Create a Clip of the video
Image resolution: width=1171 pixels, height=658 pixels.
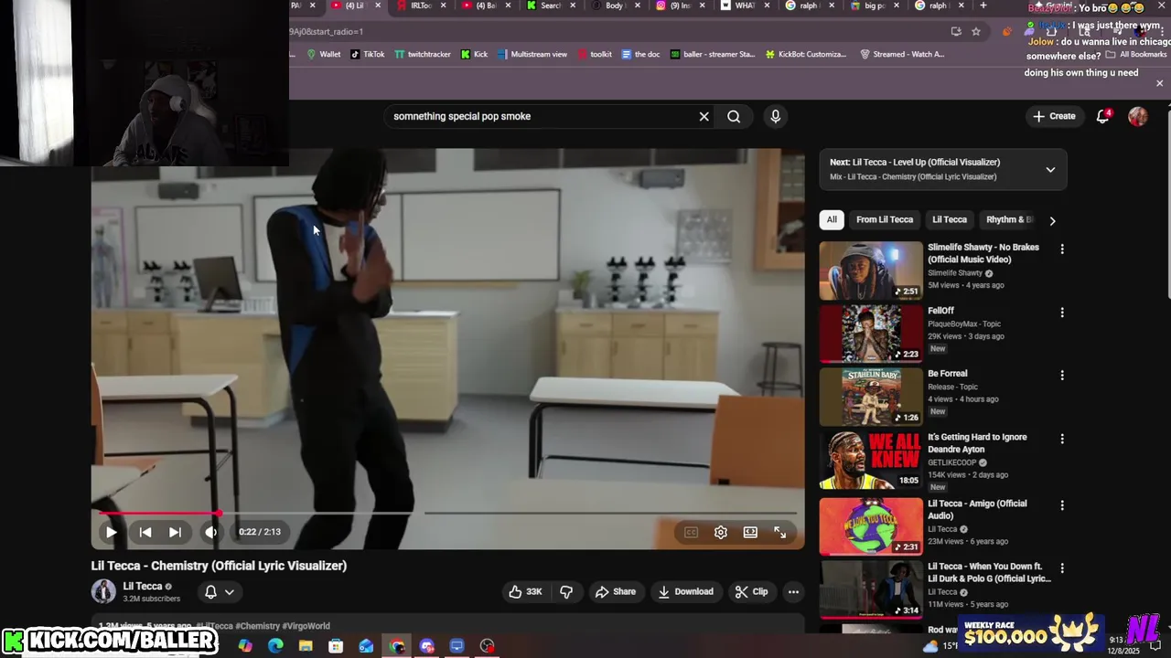(751, 592)
